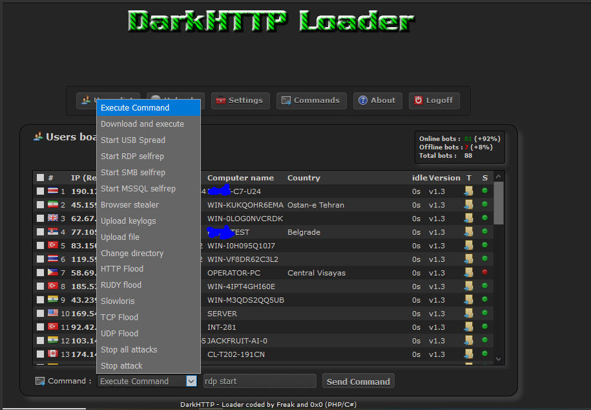Tick the select-all checkbox in the table header

41,178
